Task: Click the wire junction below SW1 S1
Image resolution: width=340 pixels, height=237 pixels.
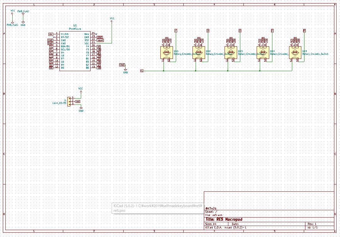Action: [164, 71]
